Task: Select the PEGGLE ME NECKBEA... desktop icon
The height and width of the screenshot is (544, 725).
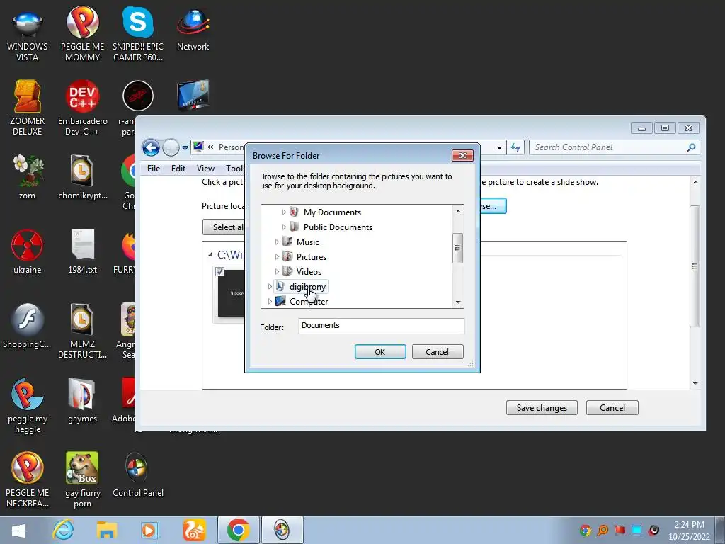Action: click(x=28, y=480)
